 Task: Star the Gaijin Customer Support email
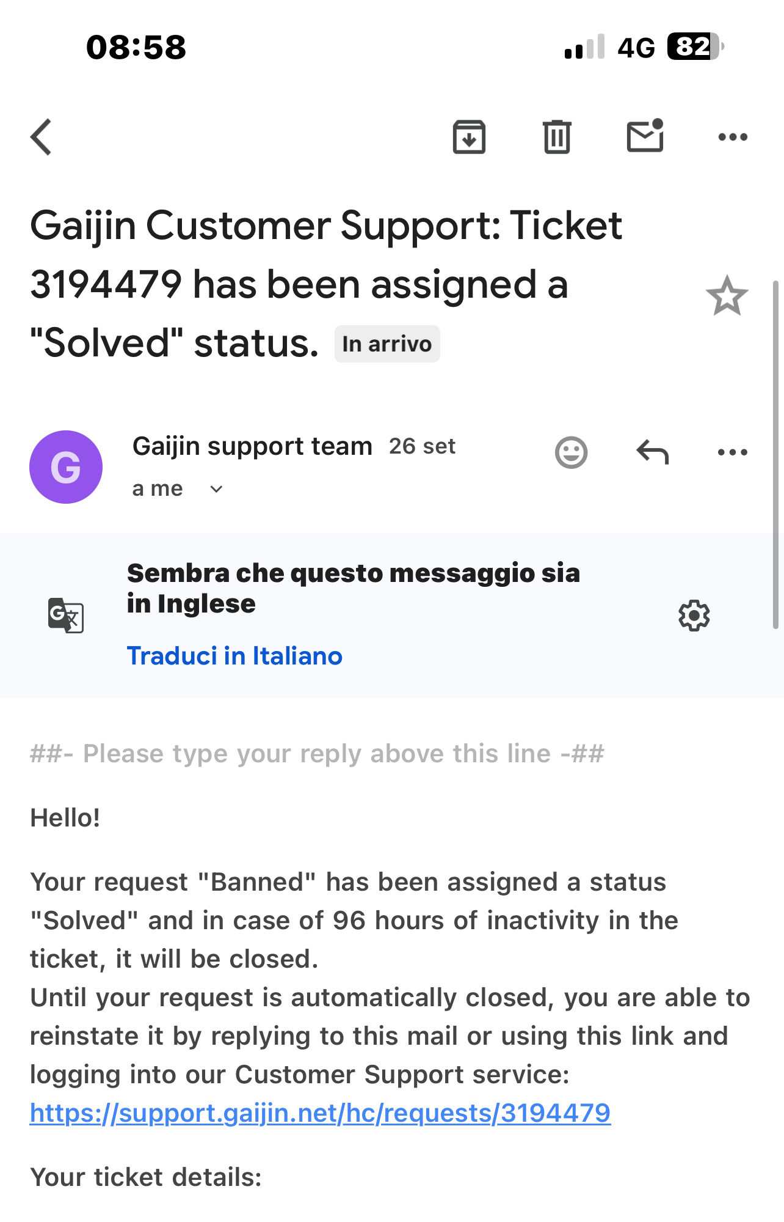pos(727,296)
